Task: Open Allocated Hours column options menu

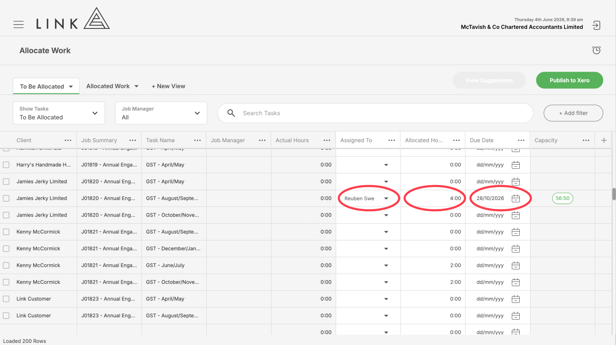Action: click(457, 140)
